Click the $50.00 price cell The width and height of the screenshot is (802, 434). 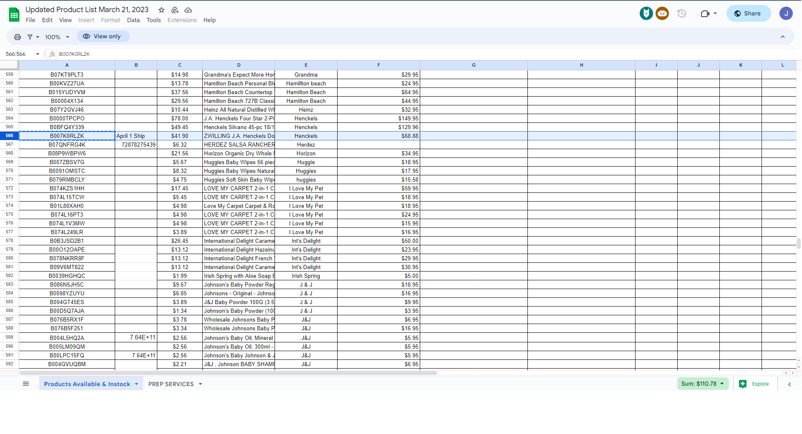378,241
